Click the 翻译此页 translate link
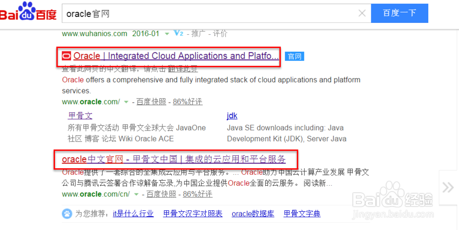 tap(183, 69)
